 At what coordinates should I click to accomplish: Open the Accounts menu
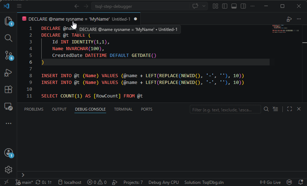(x=9, y=153)
